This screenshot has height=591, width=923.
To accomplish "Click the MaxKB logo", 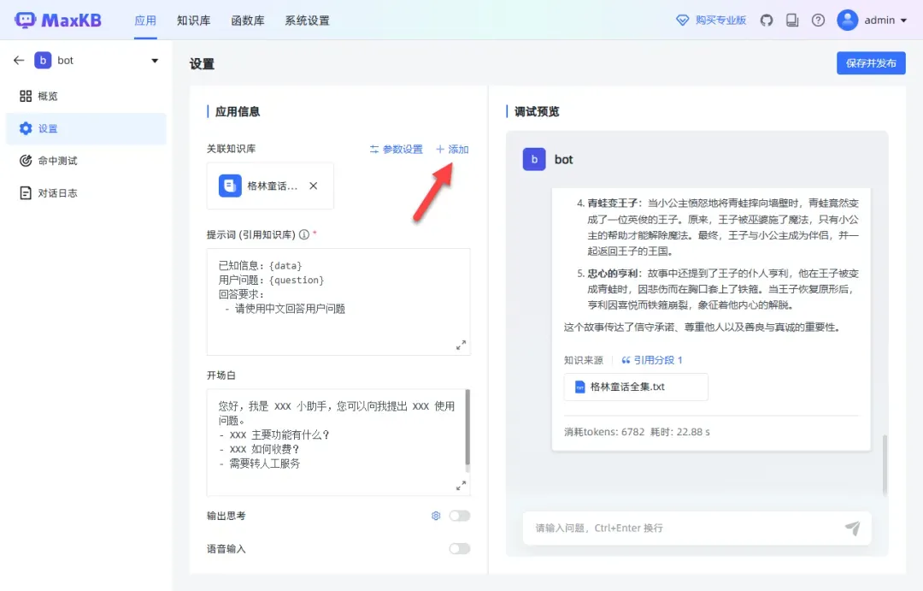I will point(58,20).
